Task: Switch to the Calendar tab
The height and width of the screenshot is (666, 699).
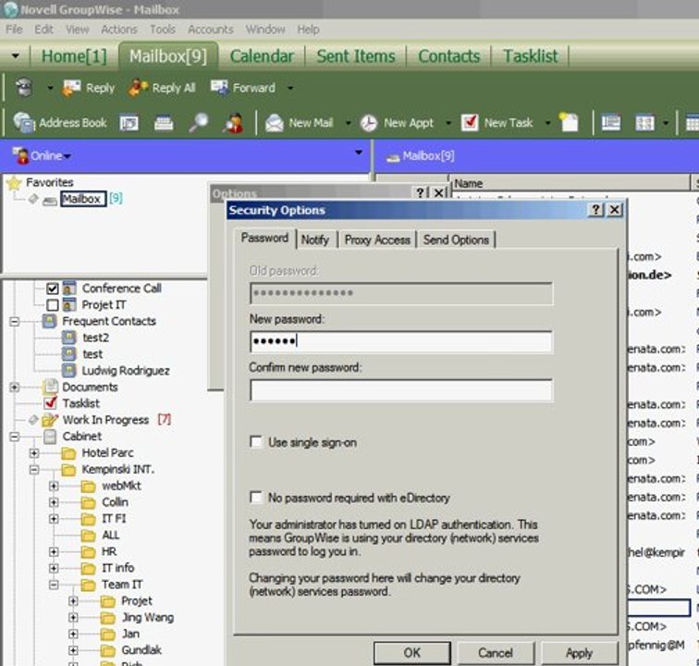Action: point(262,56)
